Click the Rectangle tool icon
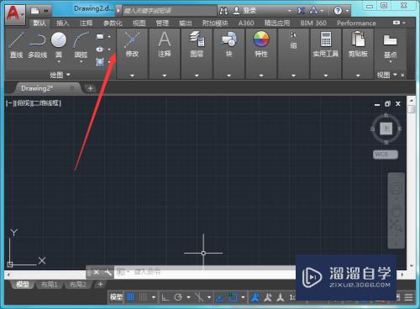This screenshot has height=309, width=420. click(100, 37)
